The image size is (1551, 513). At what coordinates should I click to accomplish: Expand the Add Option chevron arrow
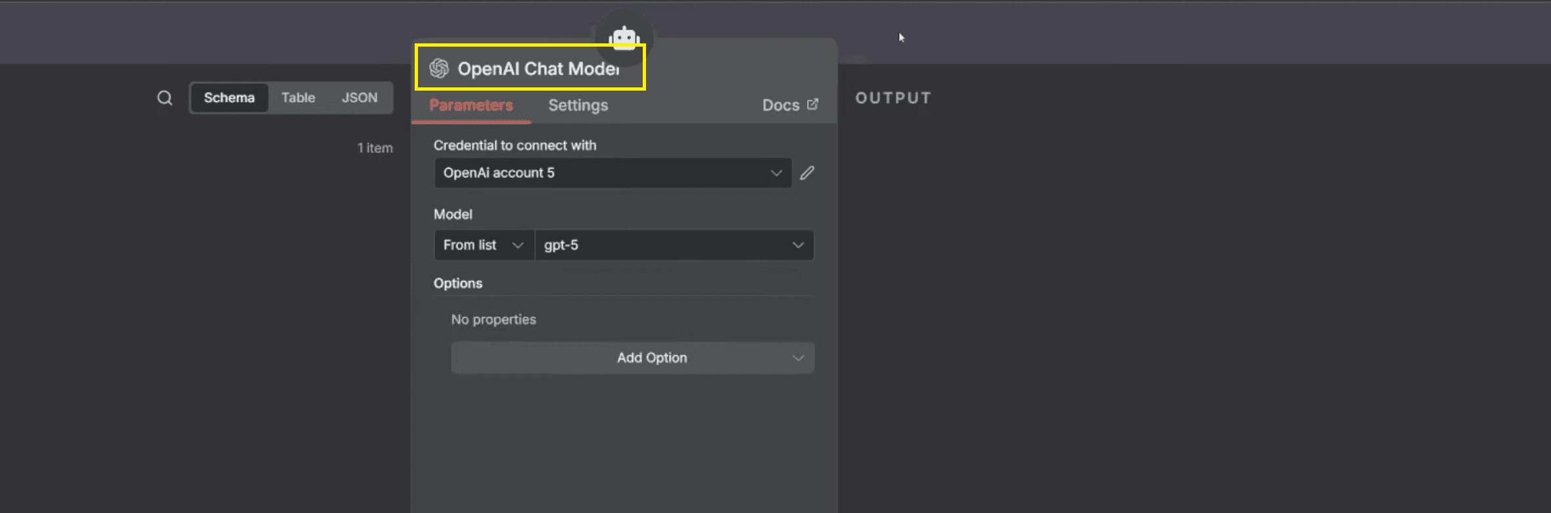point(798,358)
